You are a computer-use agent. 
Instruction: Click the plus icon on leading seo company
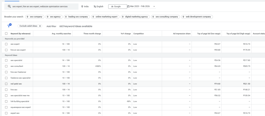(66, 17)
